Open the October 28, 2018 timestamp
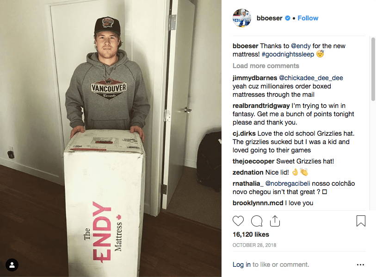The image size is (376, 277). (254, 245)
